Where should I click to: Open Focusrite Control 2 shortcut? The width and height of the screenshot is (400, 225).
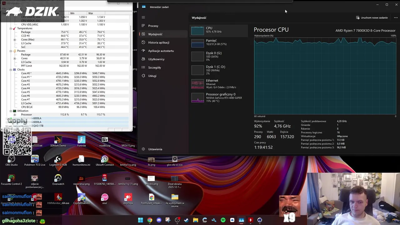coord(12,180)
